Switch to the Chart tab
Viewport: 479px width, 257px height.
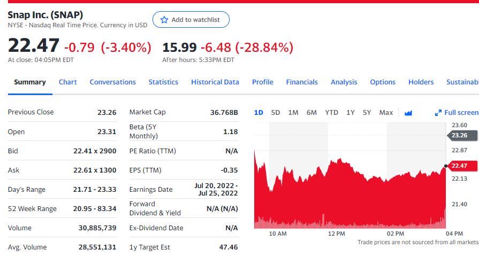click(68, 82)
